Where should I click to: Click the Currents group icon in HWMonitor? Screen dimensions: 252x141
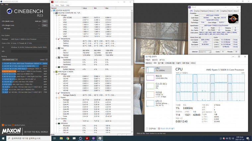[x=59, y=119]
